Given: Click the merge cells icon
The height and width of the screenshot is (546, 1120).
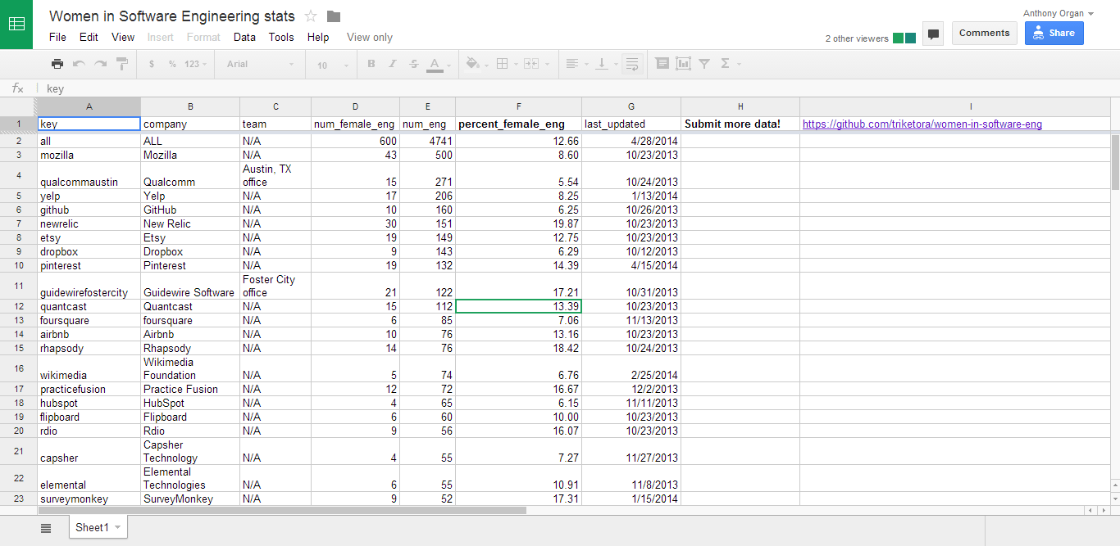Looking at the screenshot, I should pos(531,64).
